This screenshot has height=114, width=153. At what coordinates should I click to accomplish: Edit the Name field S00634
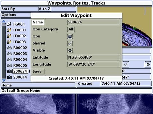[94, 22]
